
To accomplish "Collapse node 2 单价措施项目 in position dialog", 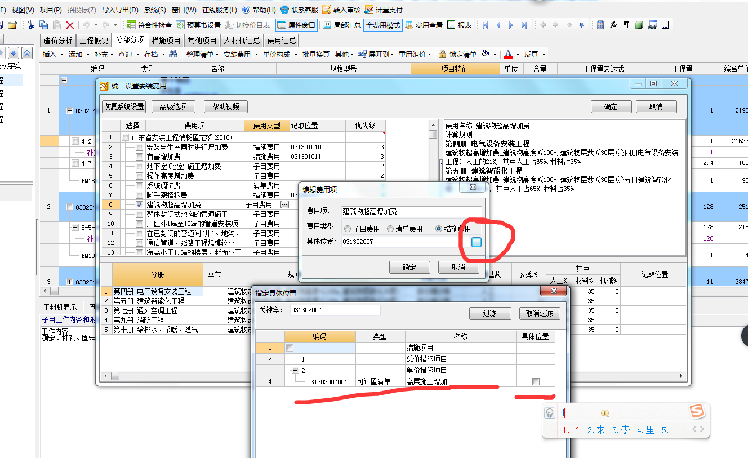I will coord(296,370).
